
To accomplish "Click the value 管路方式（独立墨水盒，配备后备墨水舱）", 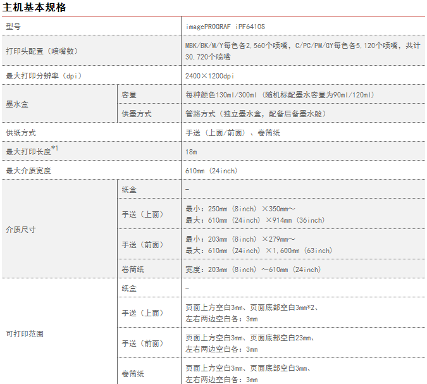I will (x=256, y=114).
